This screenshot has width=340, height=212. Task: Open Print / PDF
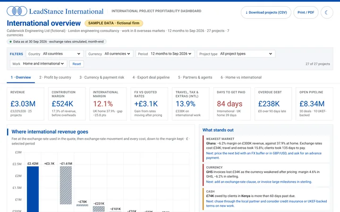(x=306, y=13)
